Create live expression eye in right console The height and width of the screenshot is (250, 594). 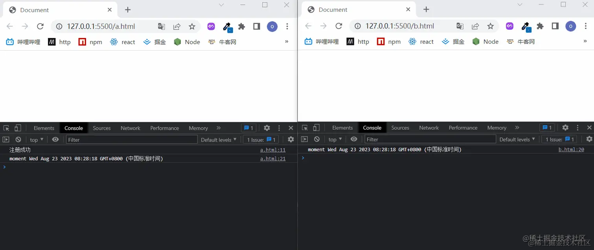pyautogui.click(x=354, y=139)
